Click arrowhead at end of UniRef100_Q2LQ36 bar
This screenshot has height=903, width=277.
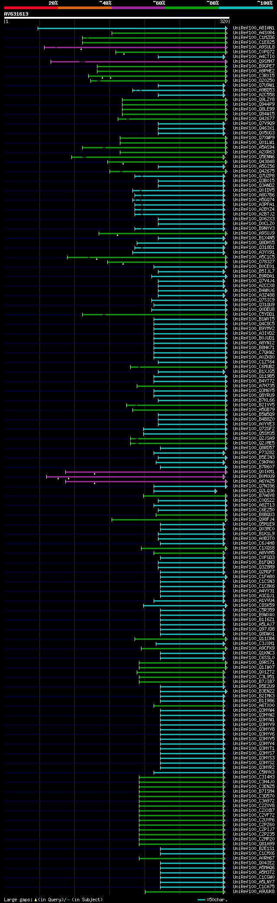click(216, 491)
